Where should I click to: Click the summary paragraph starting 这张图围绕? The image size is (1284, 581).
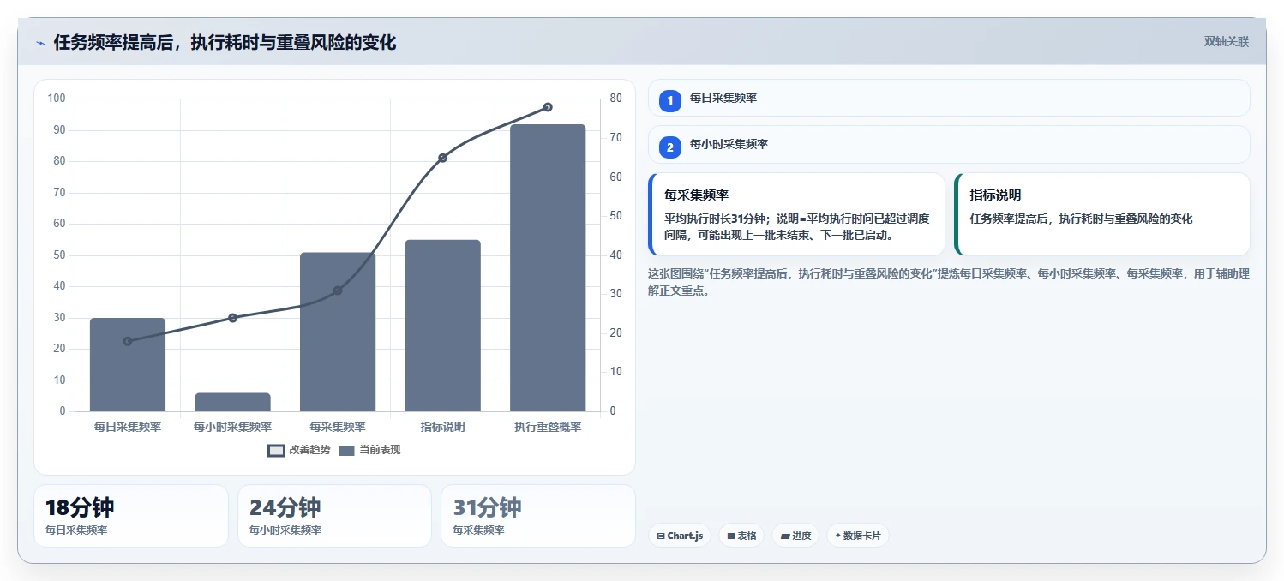click(949, 282)
